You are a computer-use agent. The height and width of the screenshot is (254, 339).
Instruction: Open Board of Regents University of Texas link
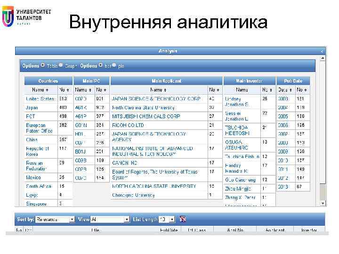click(155, 175)
